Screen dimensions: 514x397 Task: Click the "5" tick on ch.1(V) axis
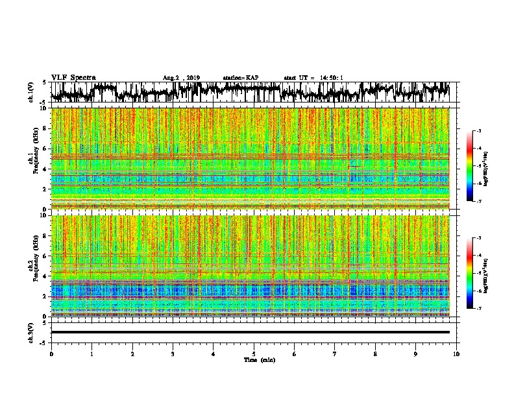44,83
